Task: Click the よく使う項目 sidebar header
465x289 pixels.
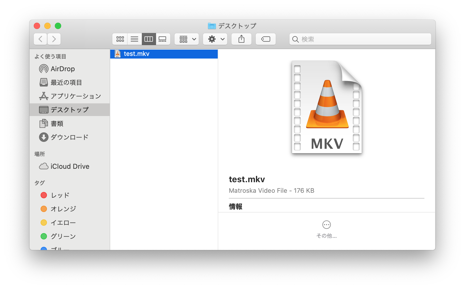Action: tap(50, 56)
